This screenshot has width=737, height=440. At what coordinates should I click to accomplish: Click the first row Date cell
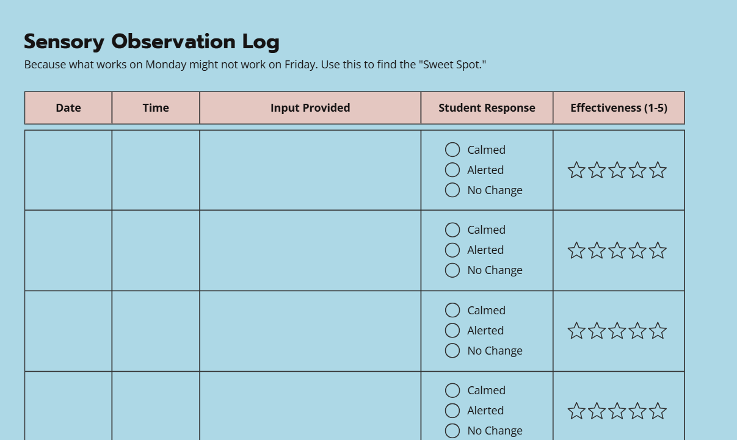68,170
